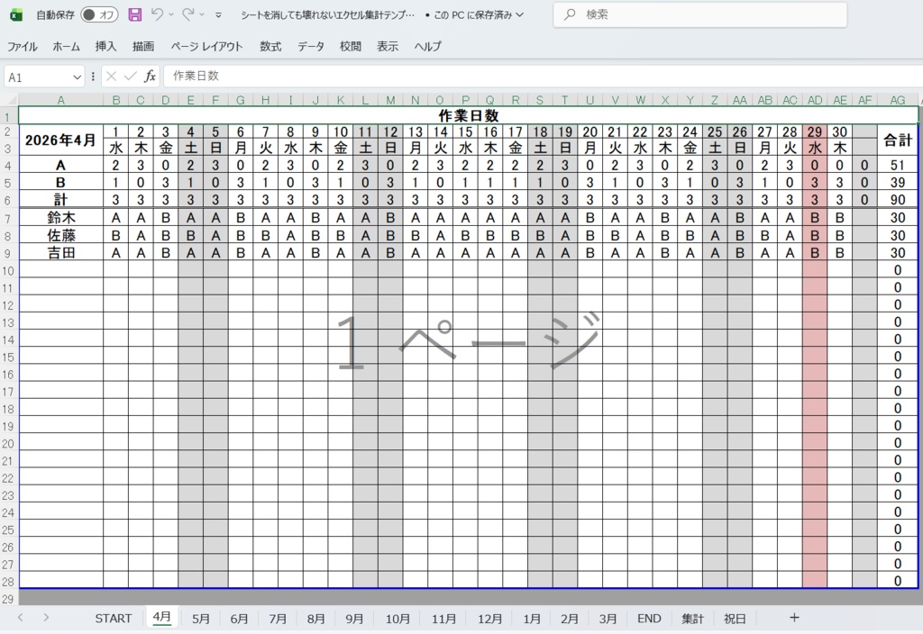Open the 描画 ribbon tab

[143, 47]
